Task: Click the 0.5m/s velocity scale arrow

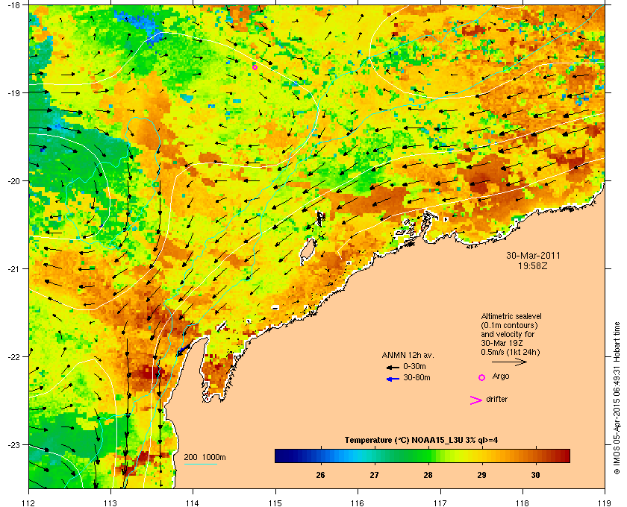Action: coord(509,362)
